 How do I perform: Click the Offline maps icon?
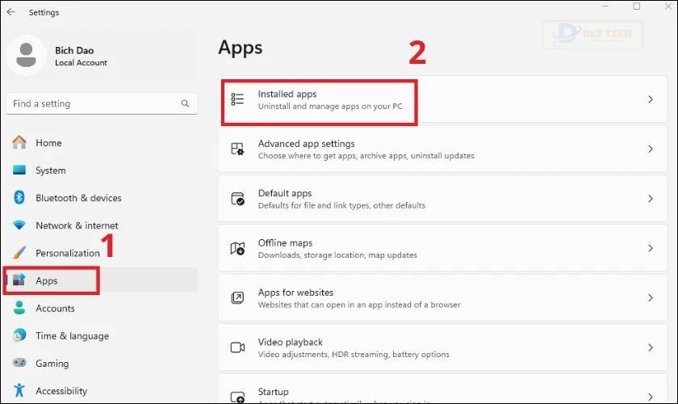click(x=237, y=248)
